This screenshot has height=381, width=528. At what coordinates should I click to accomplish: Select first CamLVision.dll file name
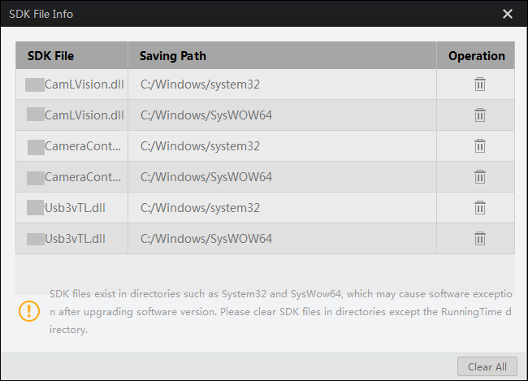tap(84, 84)
